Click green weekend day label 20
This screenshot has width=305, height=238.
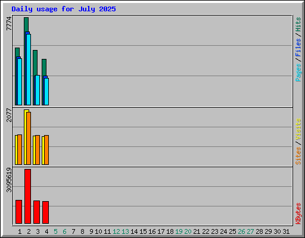point(188,231)
